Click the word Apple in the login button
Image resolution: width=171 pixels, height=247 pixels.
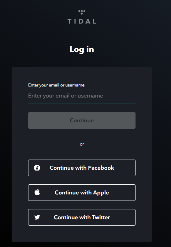tap(101, 193)
